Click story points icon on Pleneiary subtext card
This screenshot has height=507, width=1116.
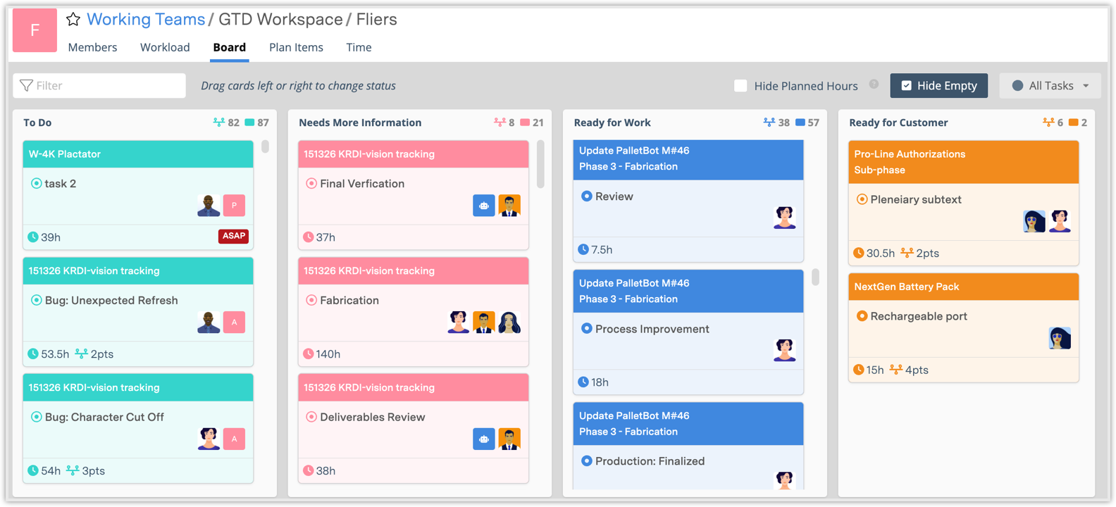pos(907,253)
